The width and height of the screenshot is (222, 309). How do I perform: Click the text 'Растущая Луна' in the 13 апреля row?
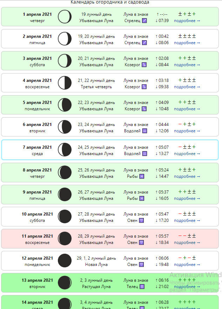pos(96,287)
